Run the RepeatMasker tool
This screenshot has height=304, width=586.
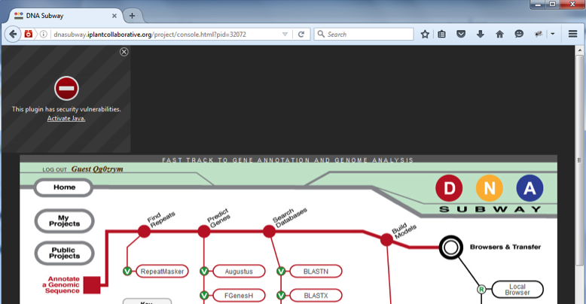(162, 272)
